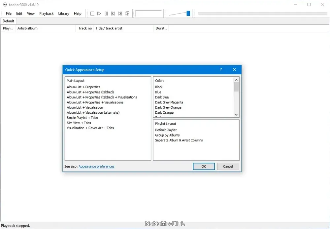Skip to next track icon
Screen dimensions: 330x229
pos(120,14)
